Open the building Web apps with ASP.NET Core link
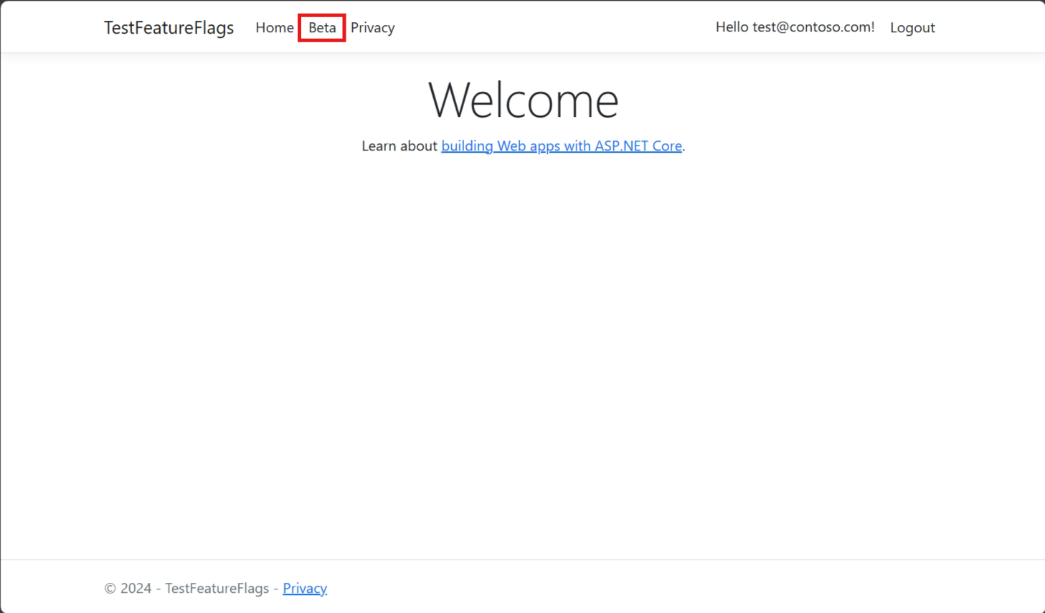The image size is (1045, 613). point(562,146)
